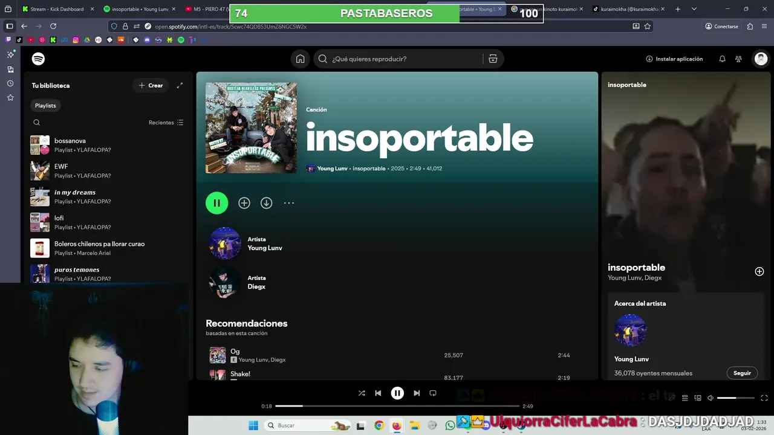This screenshot has width=774, height=435.
Task: Skip to next track
Action: coord(417,393)
